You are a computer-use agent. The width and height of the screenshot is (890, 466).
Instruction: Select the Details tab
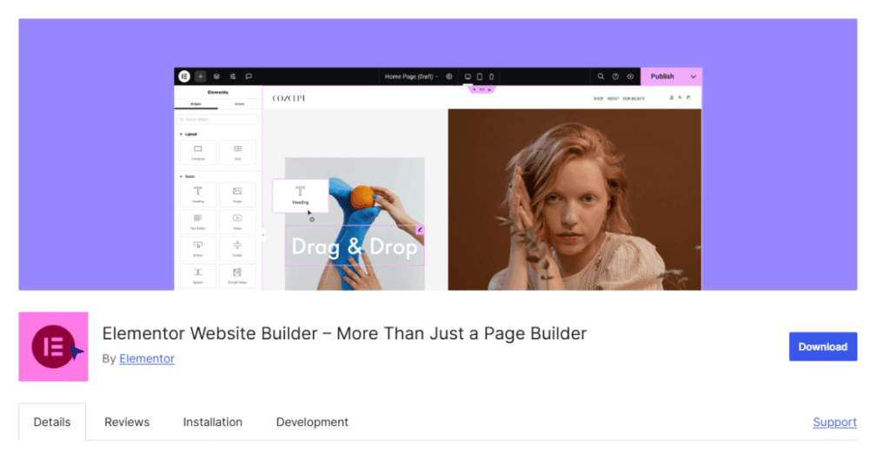click(52, 422)
